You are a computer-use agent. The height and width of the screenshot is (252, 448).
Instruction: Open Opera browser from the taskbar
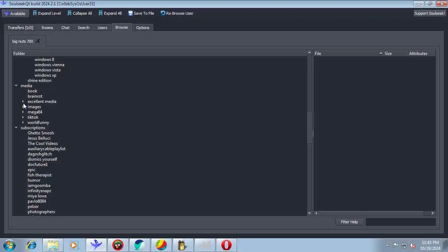click(226, 245)
